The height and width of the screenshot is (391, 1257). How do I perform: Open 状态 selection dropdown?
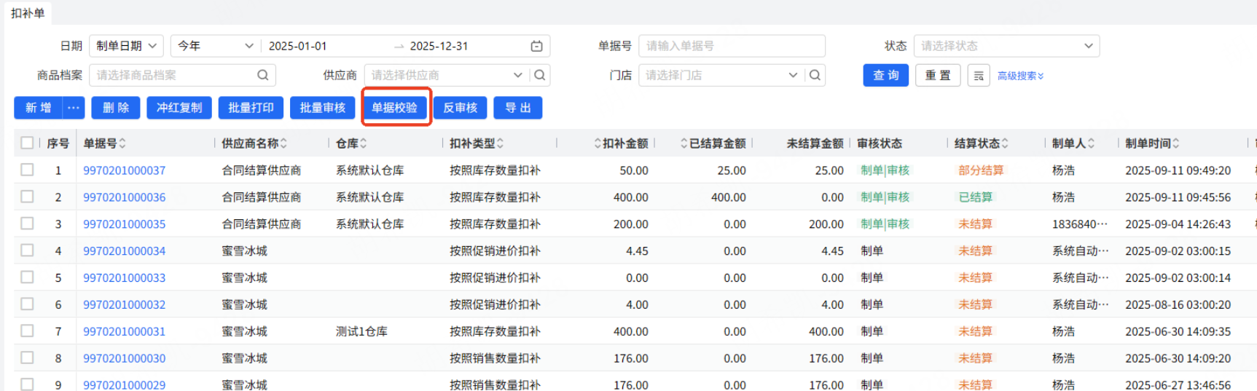pos(1006,46)
